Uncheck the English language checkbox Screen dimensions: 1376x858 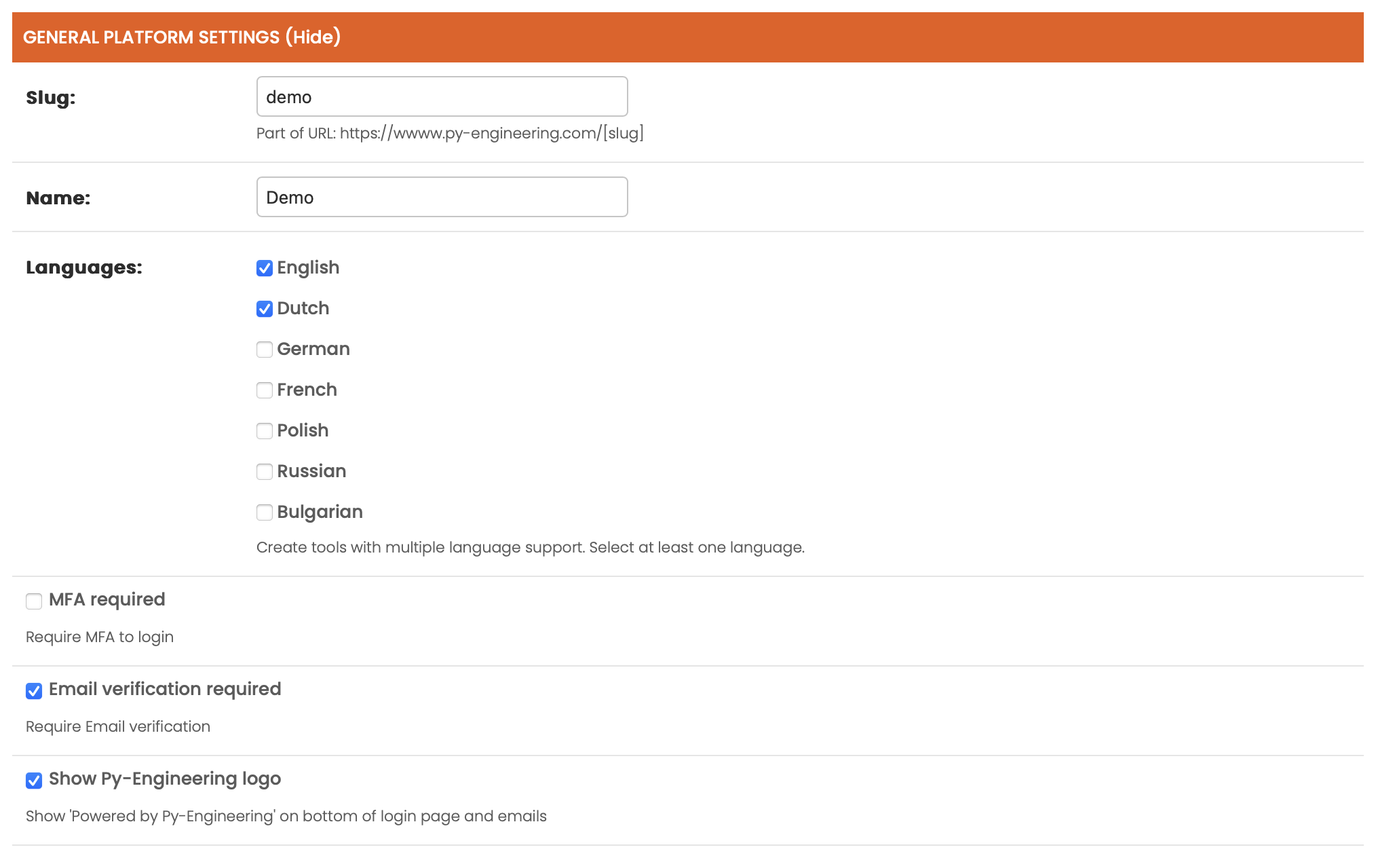coord(265,268)
